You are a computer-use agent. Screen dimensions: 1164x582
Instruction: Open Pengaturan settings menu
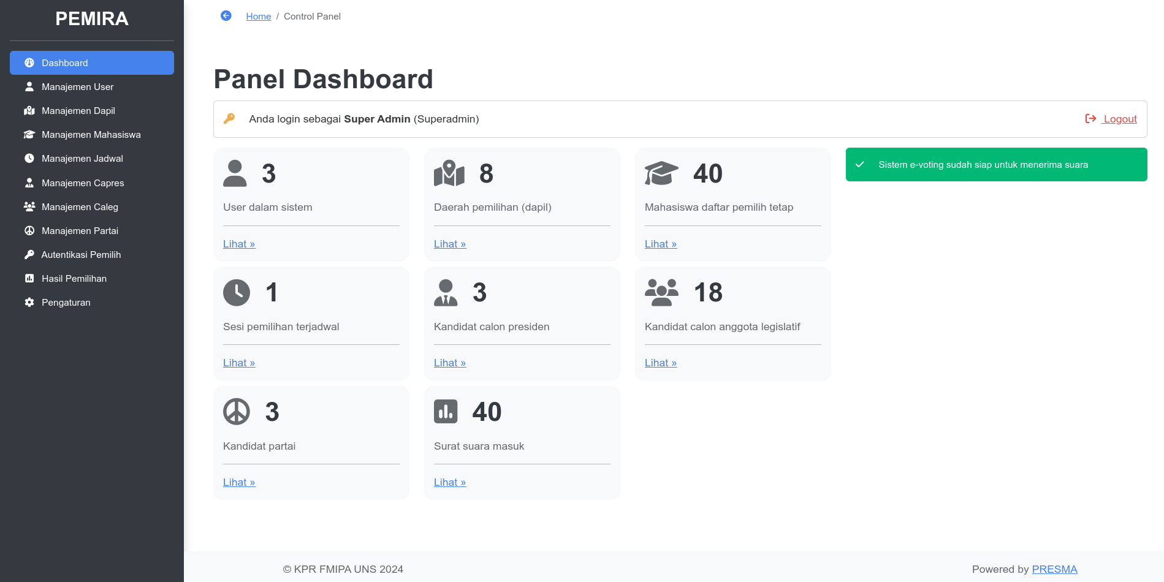tap(66, 303)
